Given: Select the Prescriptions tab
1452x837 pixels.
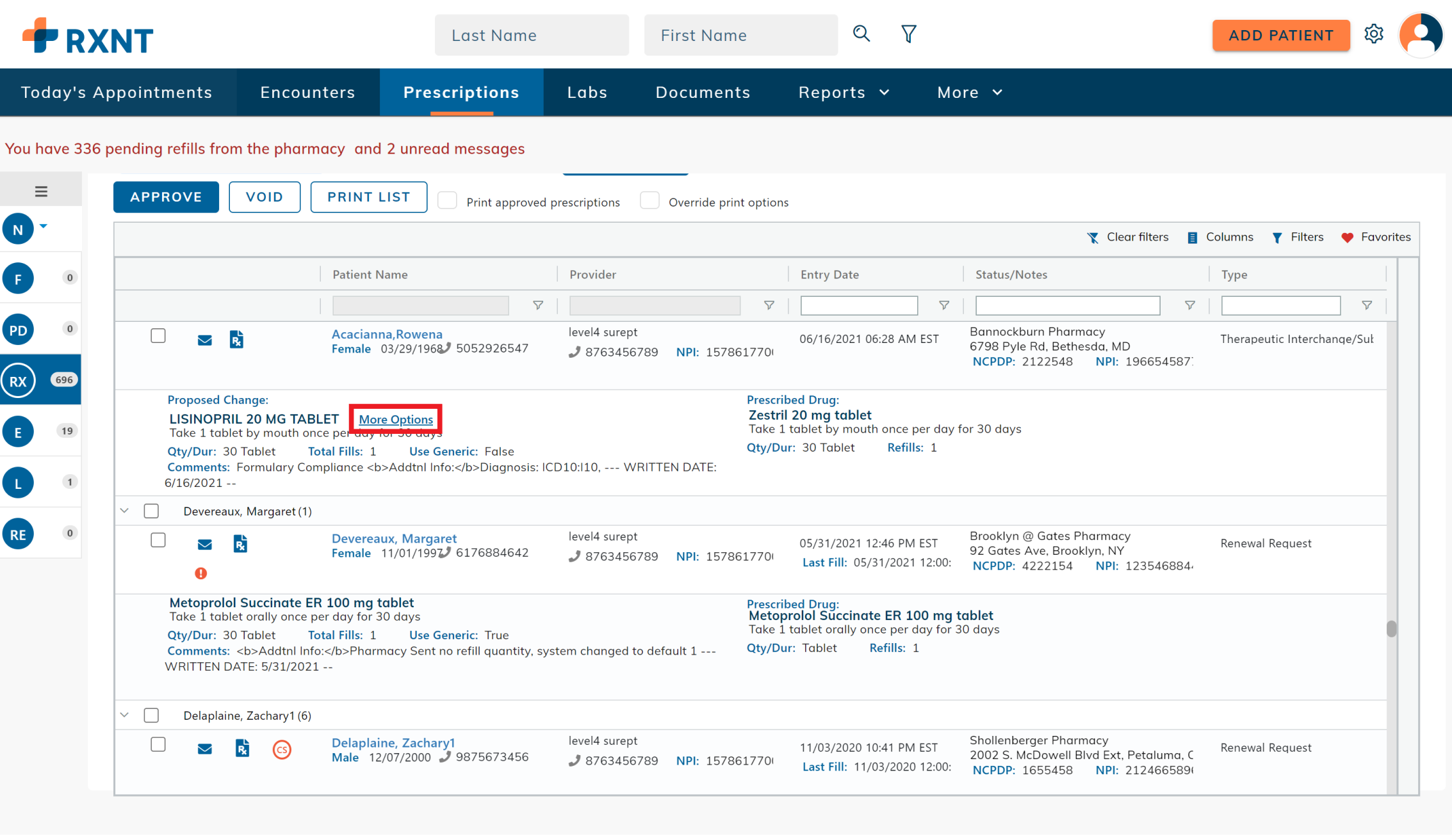Looking at the screenshot, I should pyautogui.click(x=461, y=92).
